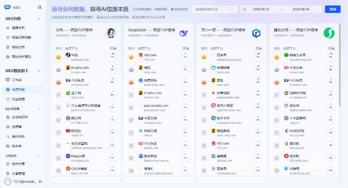This screenshot has height=188, width=348.
Task: Collapse the GEO智能助手 sidebar section
Action: pyautogui.click(x=39, y=71)
